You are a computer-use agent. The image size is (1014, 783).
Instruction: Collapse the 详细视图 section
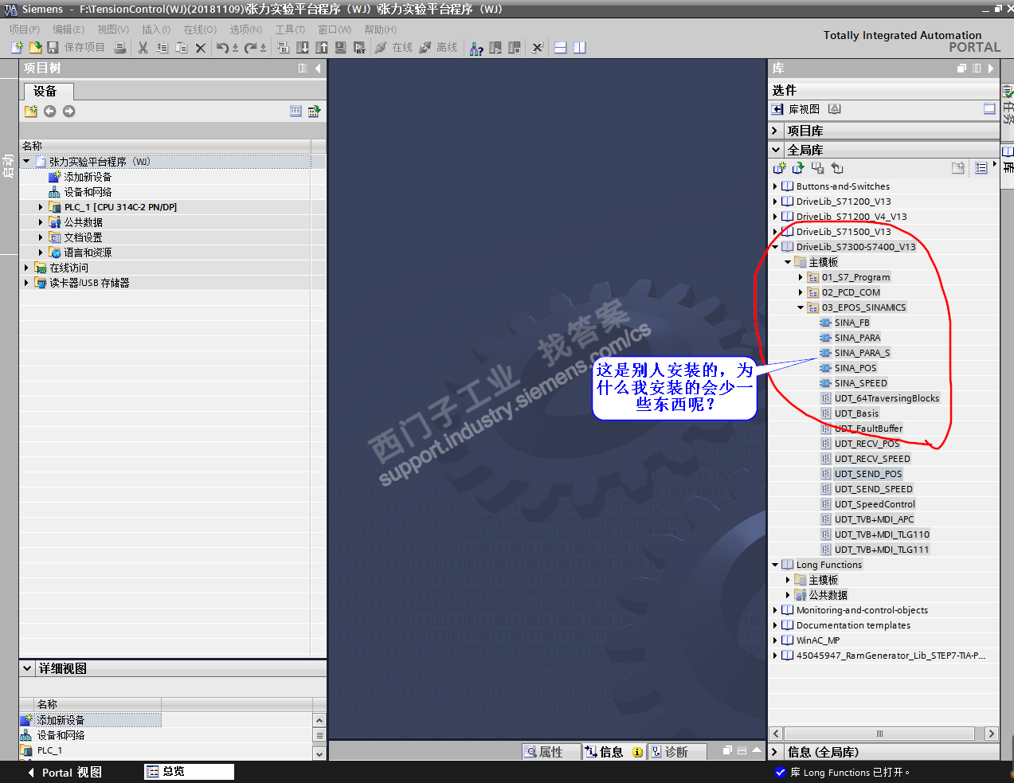(27, 668)
